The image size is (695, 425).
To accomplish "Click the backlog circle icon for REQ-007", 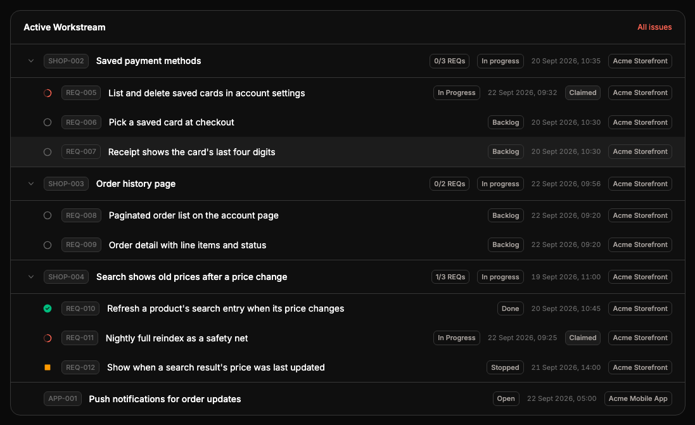I will coord(48,152).
